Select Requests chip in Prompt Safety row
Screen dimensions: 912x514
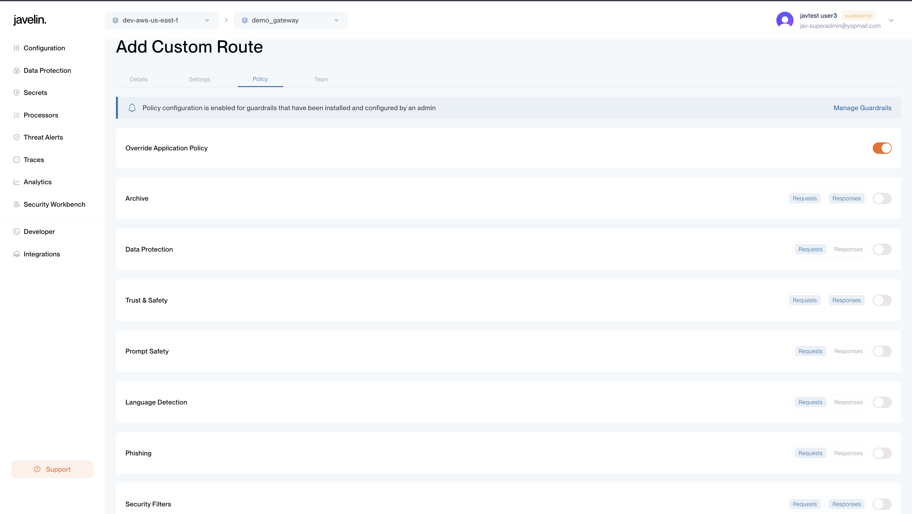tap(810, 351)
